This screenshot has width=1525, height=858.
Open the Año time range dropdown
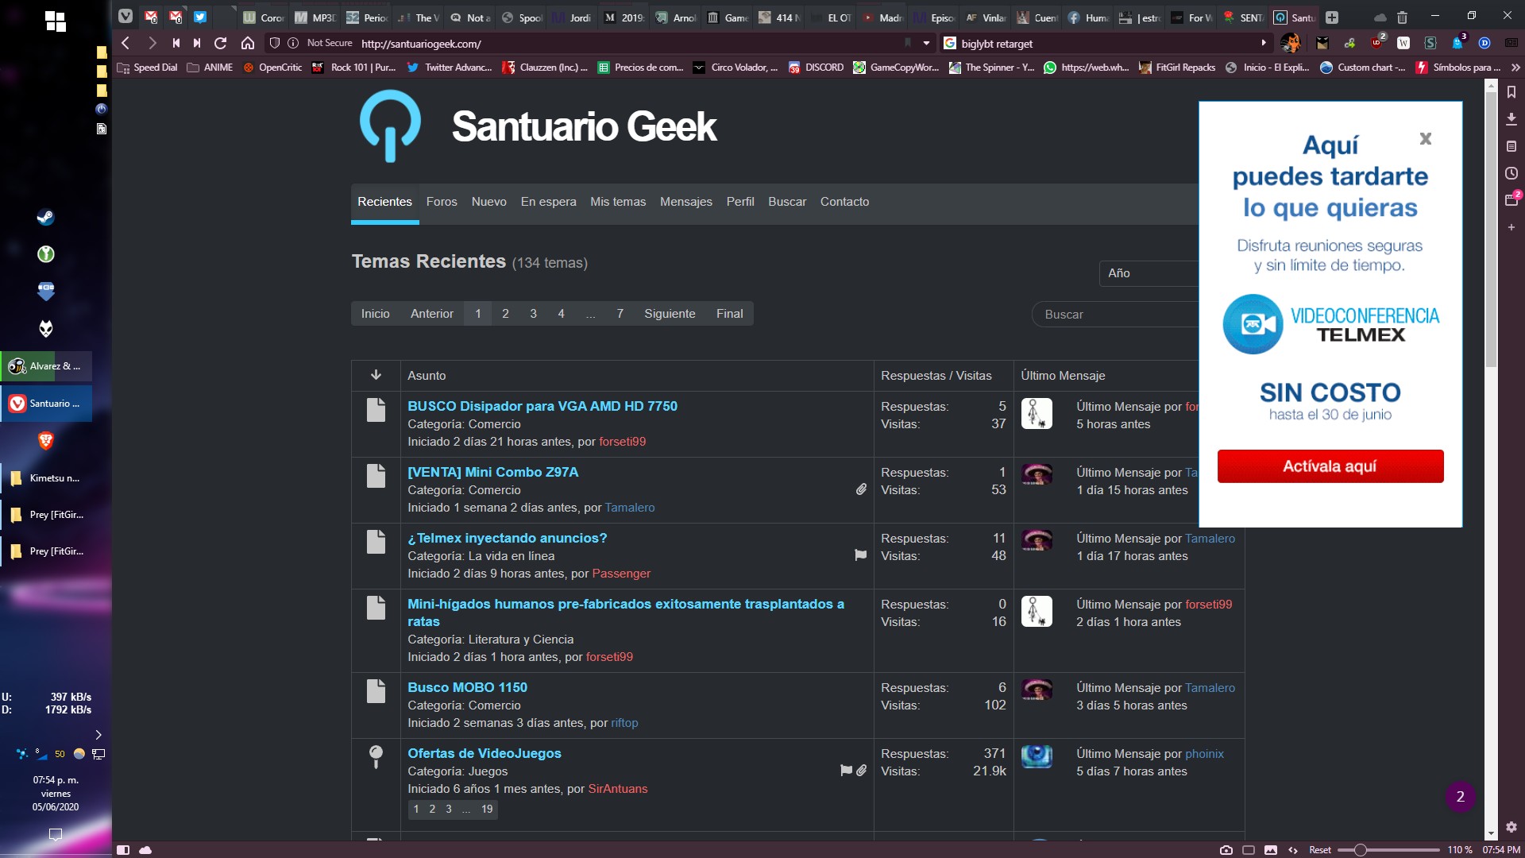point(1149,272)
